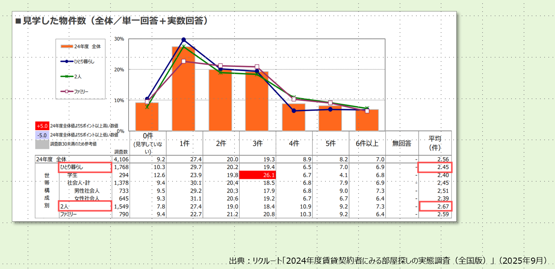
Task: Click the orange 24年度 全体 legend swatch
Action: [x=67, y=46]
